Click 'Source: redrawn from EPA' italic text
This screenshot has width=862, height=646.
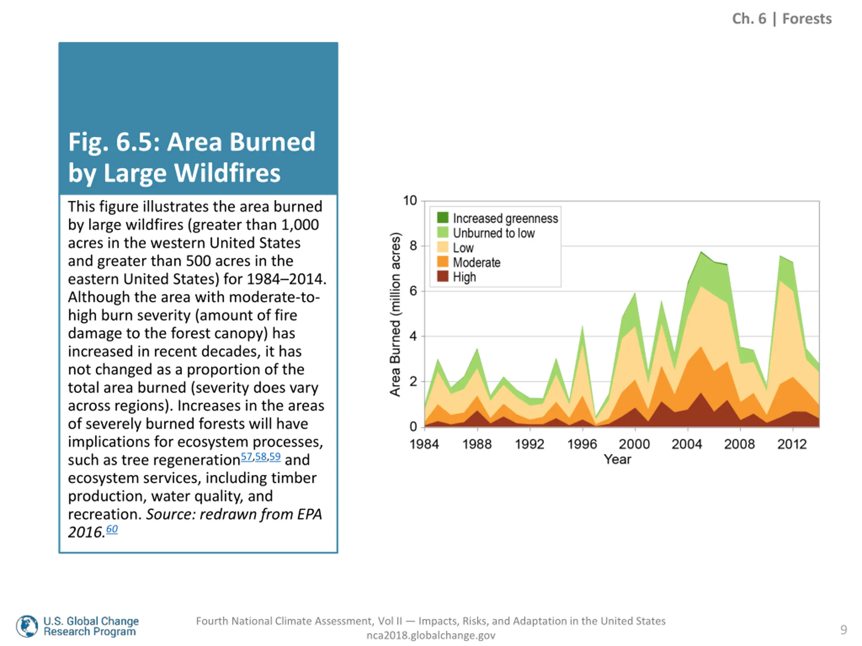pos(234,514)
